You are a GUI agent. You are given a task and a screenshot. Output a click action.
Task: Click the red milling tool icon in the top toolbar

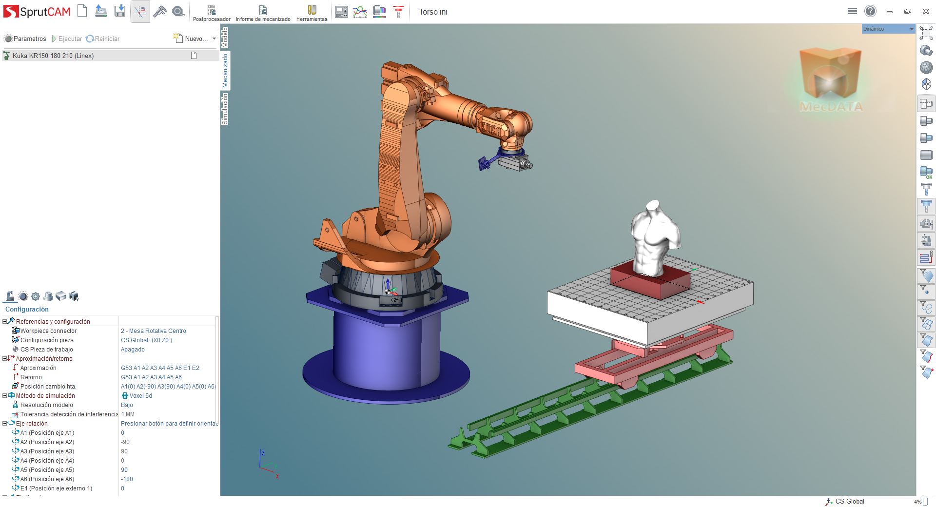click(398, 12)
